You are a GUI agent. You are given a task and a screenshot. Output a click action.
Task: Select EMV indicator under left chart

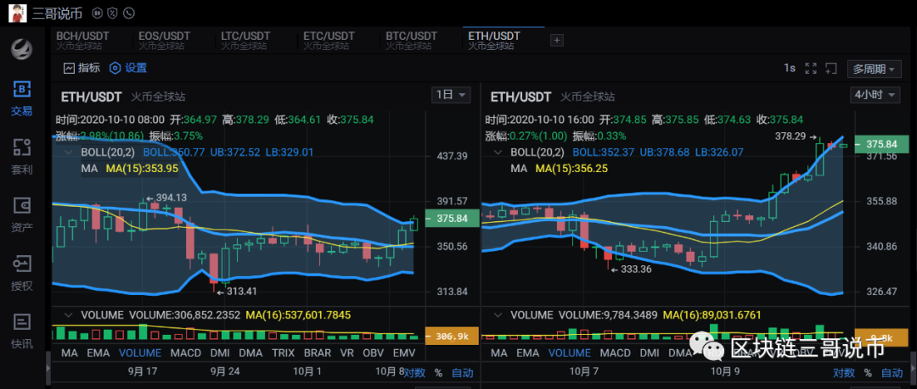tap(403, 353)
